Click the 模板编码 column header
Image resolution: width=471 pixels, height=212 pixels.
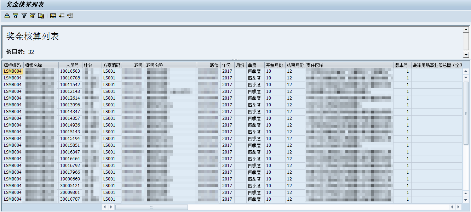pyautogui.click(x=13, y=65)
